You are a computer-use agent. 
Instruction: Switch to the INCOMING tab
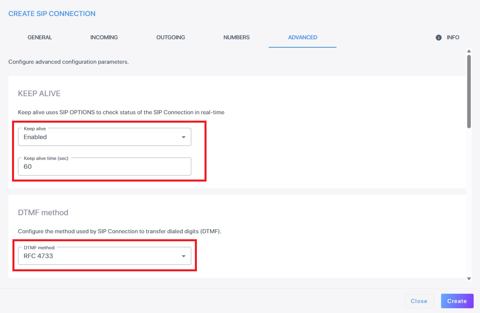[x=104, y=37]
